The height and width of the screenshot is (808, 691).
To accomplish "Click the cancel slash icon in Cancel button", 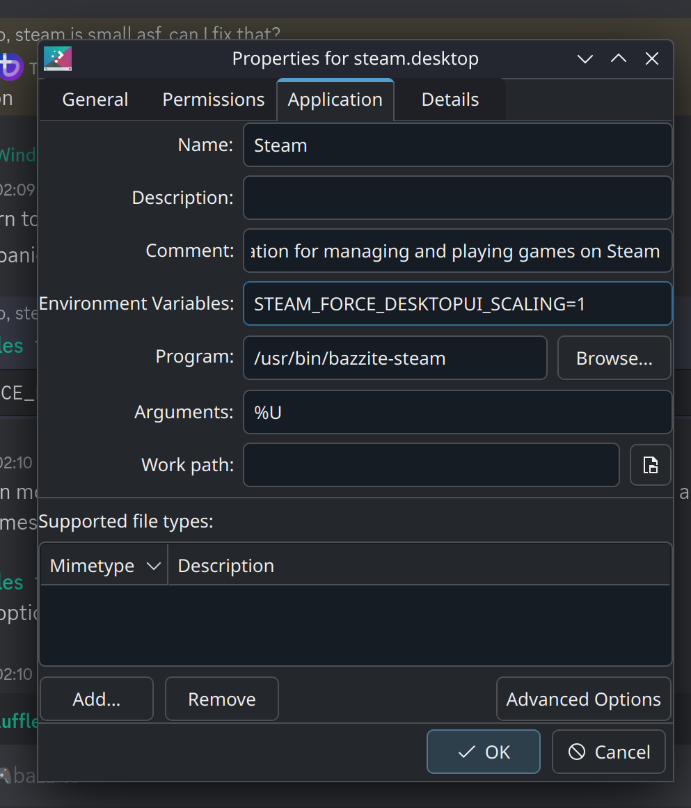I will (573, 752).
